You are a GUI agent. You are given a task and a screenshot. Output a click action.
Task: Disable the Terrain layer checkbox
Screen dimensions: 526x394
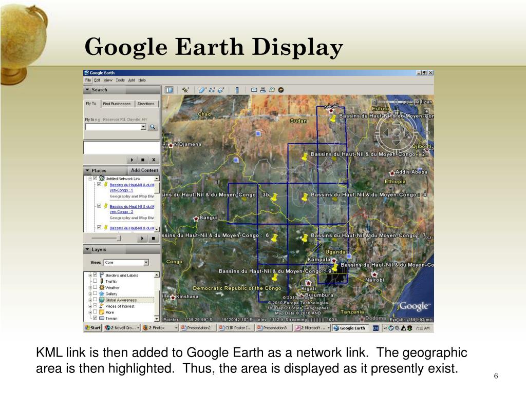pos(95,318)
